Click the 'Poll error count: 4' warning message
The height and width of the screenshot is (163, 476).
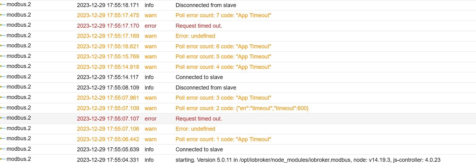tap(223, 67)
